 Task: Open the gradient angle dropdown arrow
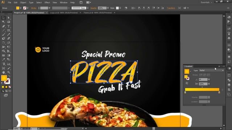pos(209,79)
